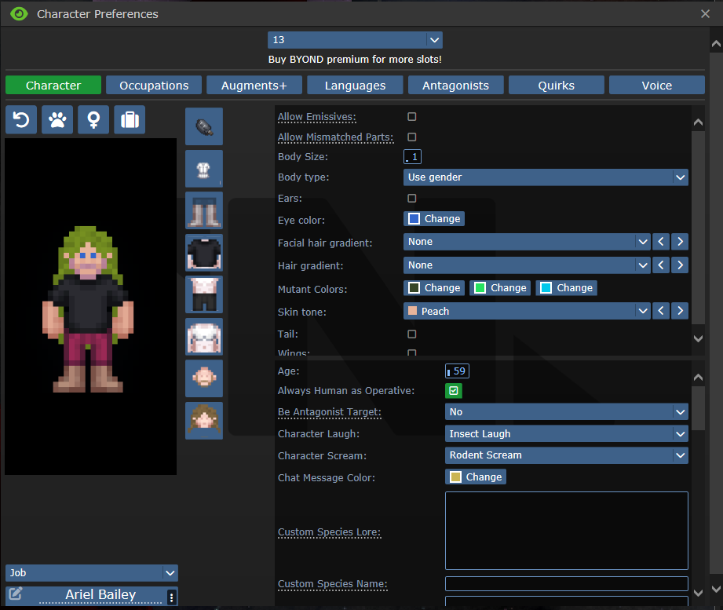Screen dimensions: 723x610
Task: Click the Eye color Change button
Action: pyautogui.click(x=434, y=219)
